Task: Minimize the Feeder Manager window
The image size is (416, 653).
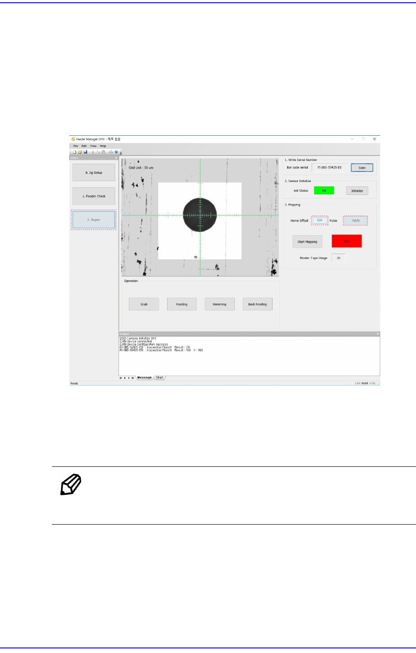Action: [x=352, y=139]
